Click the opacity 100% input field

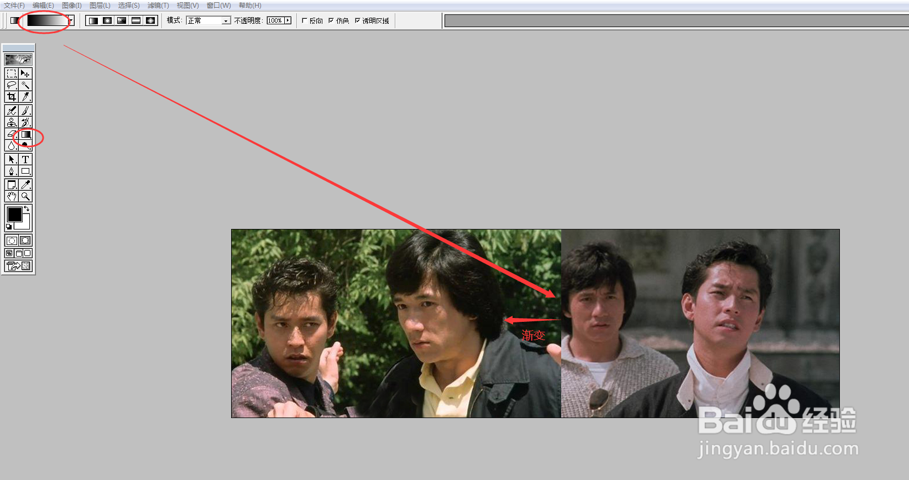click(x=275, y=20)
